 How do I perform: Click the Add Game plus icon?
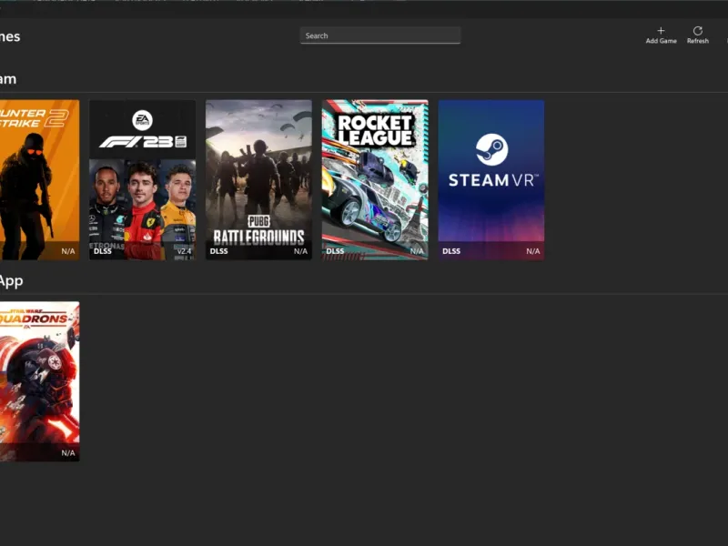661,31
